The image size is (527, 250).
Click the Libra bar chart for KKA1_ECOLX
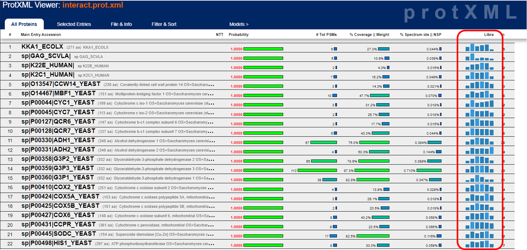tap(479, 48)
